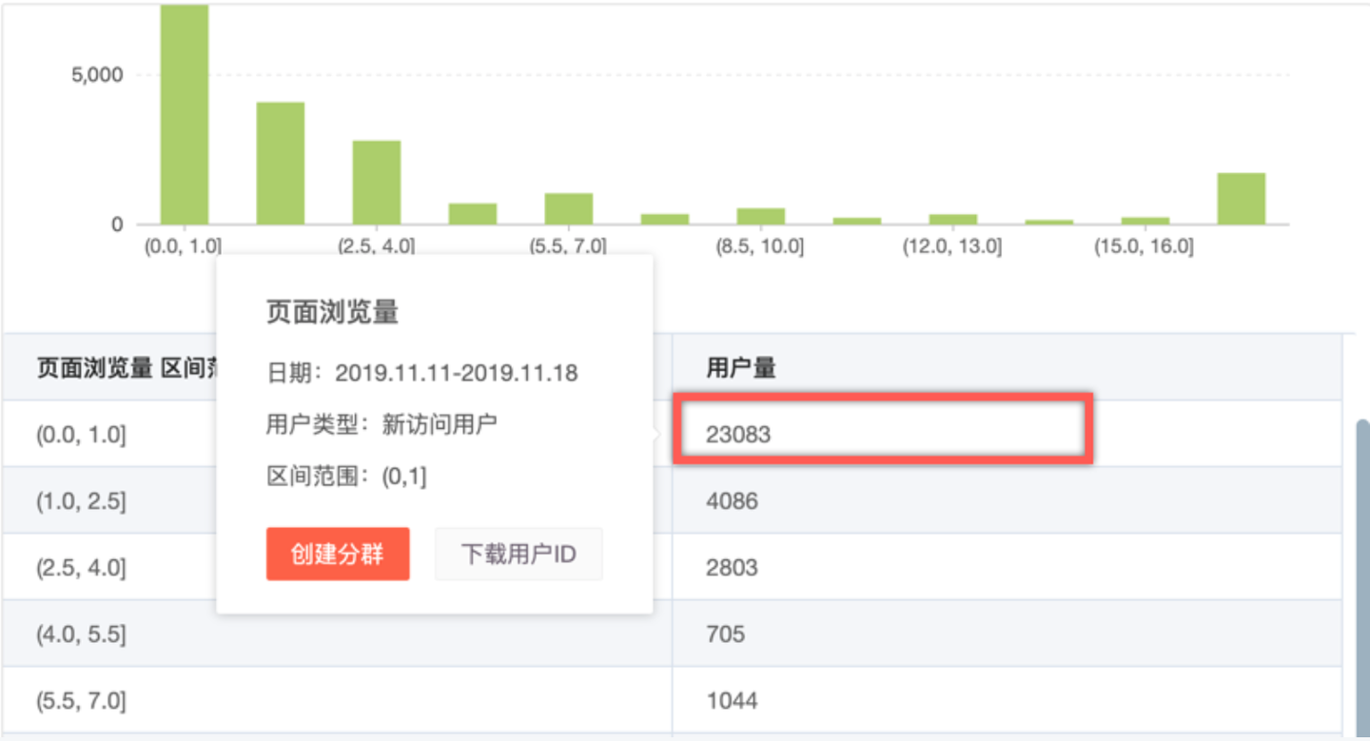Click the second bar in the histogram
Screen dimensions: 1370x741
(x=281, y=163)
